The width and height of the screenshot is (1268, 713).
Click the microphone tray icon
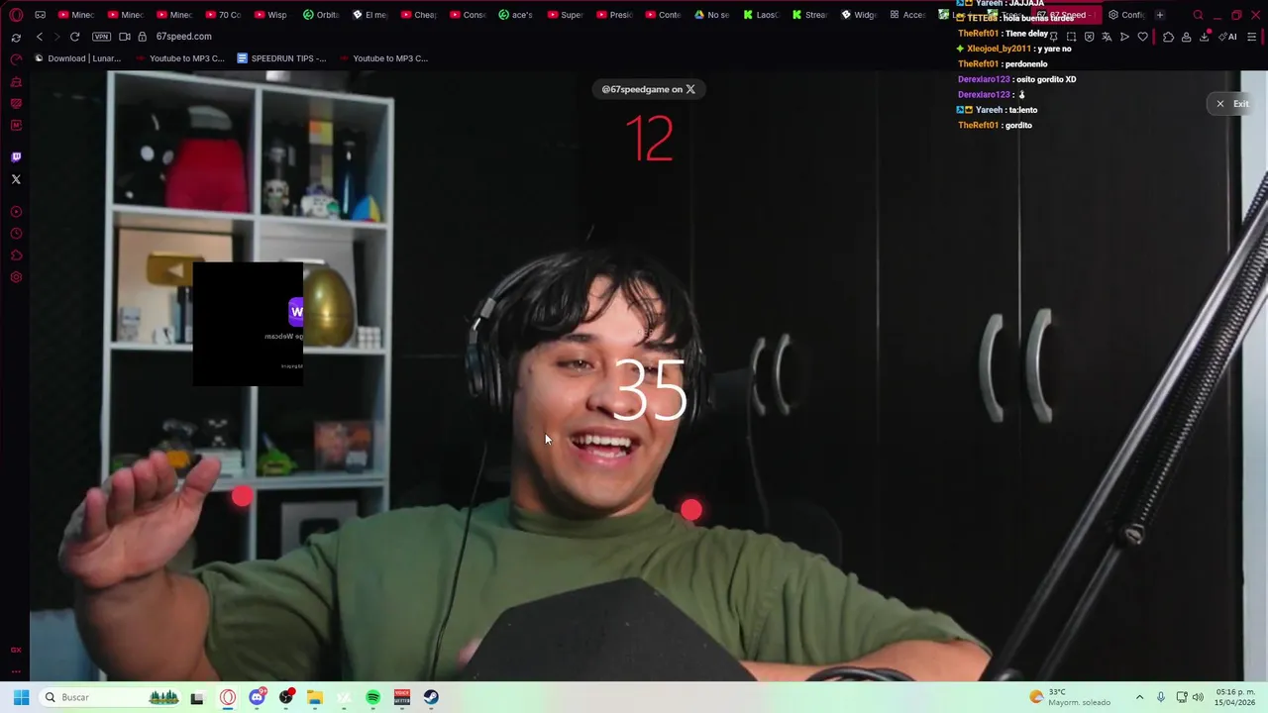1161,697
